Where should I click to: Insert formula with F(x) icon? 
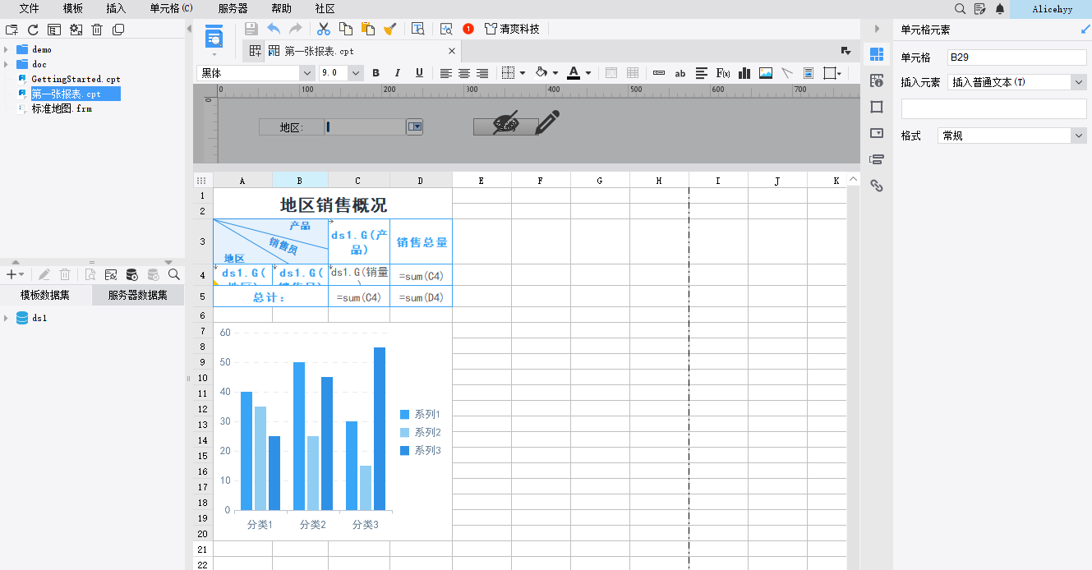coord(723,73)
